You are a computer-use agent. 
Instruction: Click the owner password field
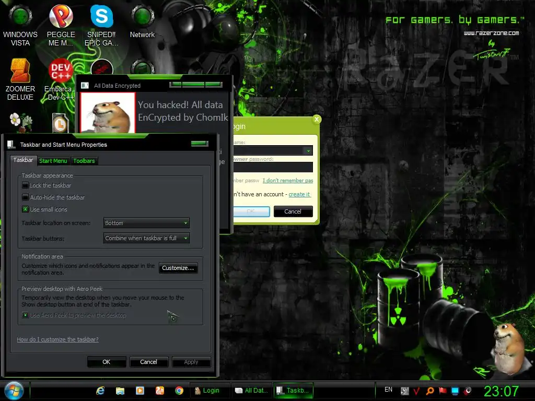(x=273, y=167)
